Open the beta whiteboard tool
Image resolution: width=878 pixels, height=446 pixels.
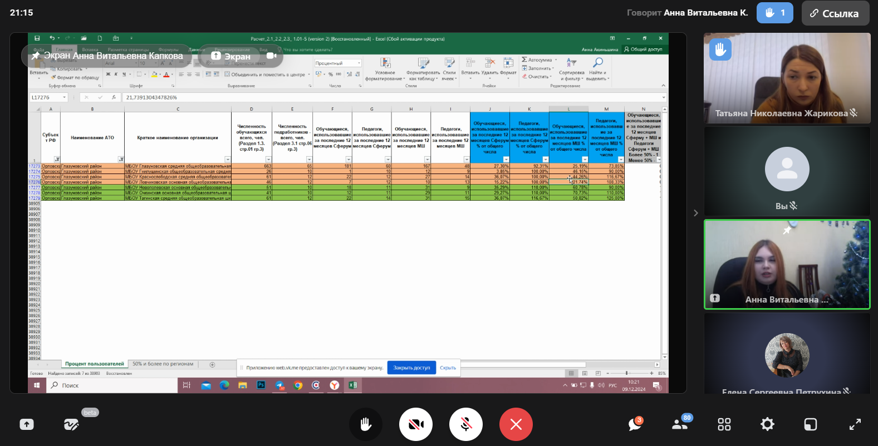(71, 425)
